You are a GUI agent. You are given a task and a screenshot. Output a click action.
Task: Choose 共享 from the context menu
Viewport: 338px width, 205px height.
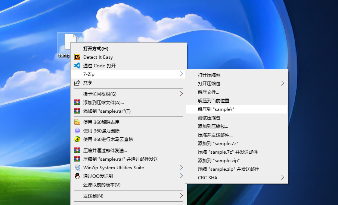tap(129, 83)
